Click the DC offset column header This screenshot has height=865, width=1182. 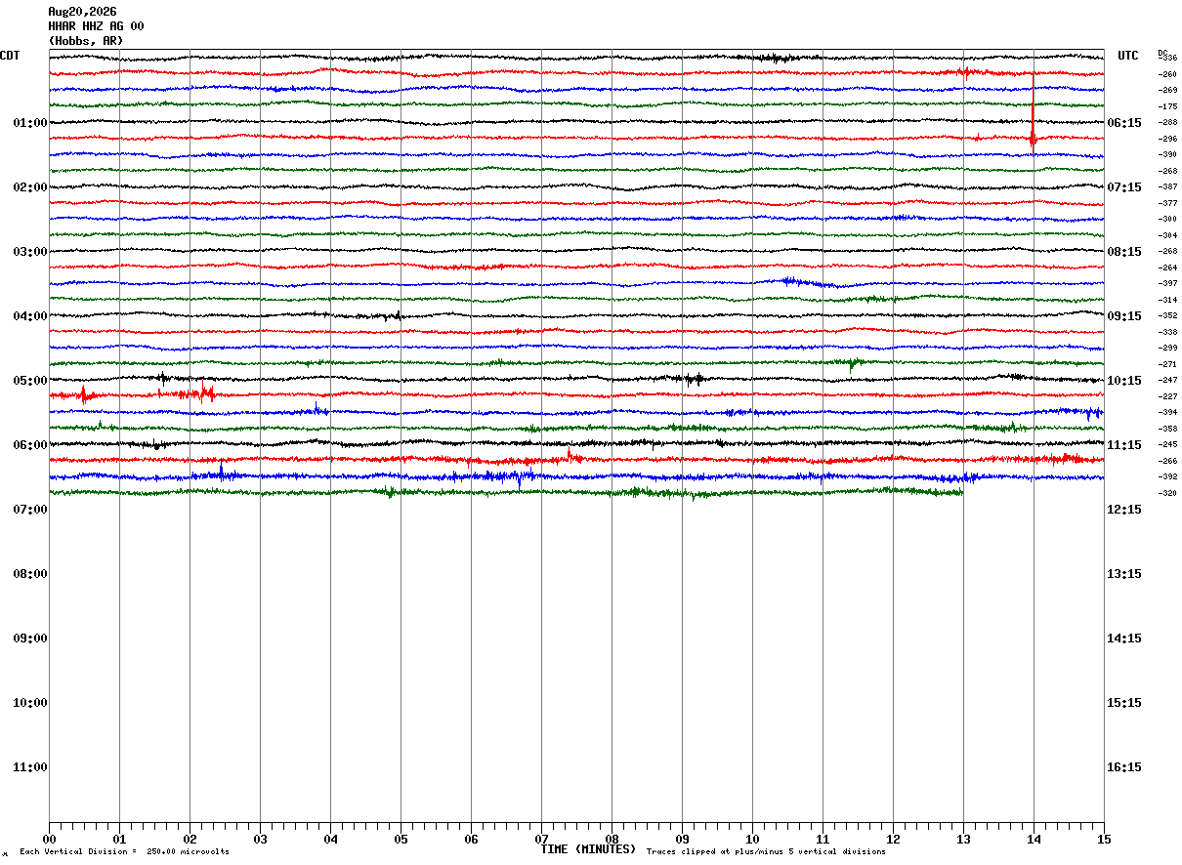[1162, 53]
